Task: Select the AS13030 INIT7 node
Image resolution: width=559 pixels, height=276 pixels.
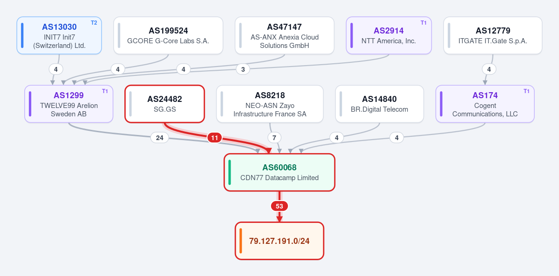Action: point(59,35)
